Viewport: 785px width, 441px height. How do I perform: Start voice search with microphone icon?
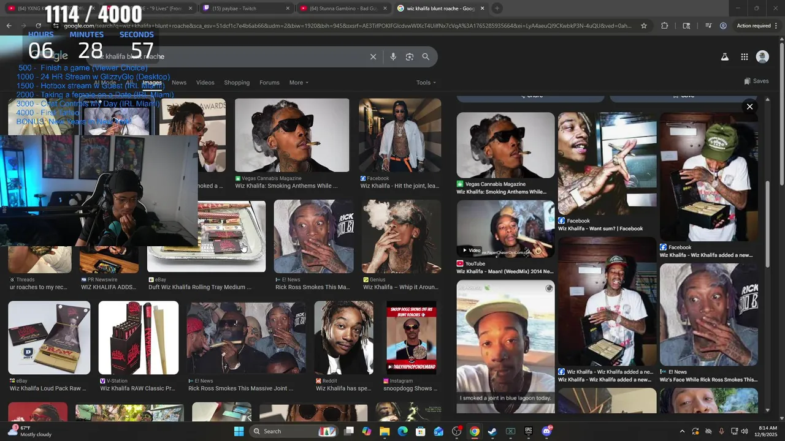[x=393, y=56]
